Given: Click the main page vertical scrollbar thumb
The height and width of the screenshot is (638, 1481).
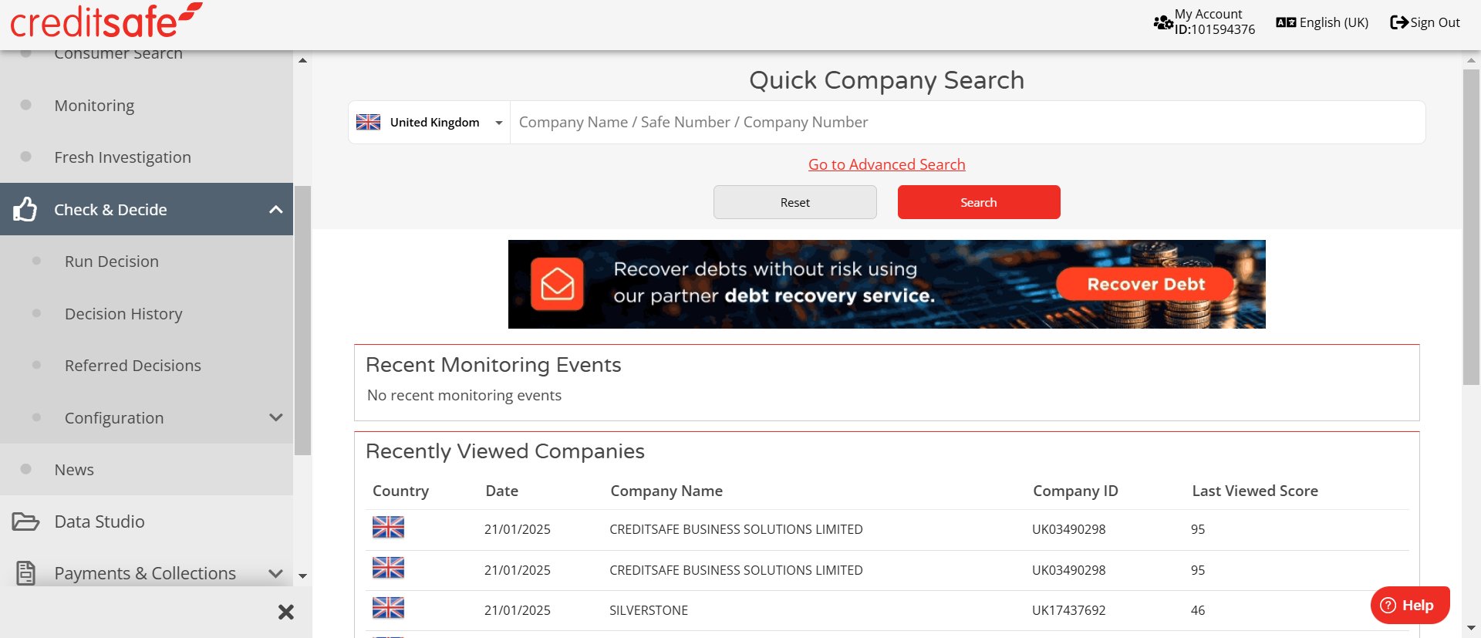Looking at the screenshot, I should coord(1471,227).
